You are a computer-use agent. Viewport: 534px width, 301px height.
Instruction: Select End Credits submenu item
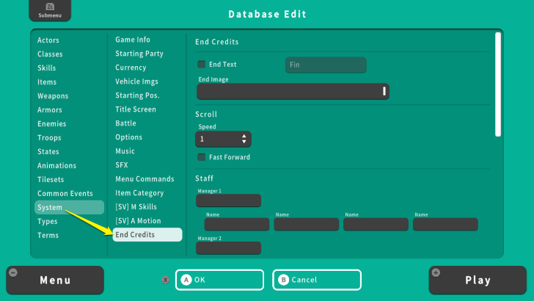[147, 234]
